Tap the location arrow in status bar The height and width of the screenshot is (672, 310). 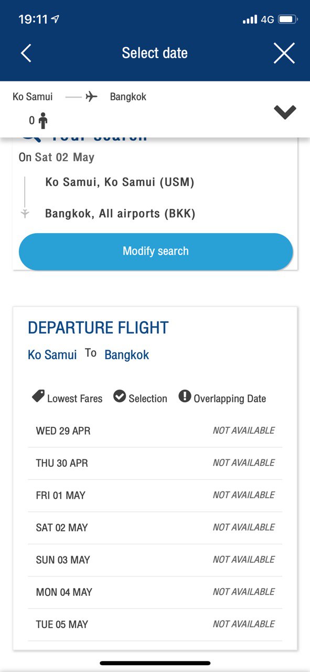pos(56,19)
